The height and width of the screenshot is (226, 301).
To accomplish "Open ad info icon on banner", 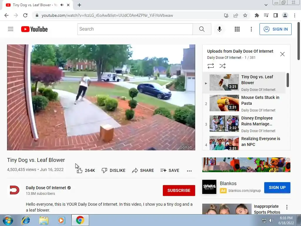I will [288, 160].
